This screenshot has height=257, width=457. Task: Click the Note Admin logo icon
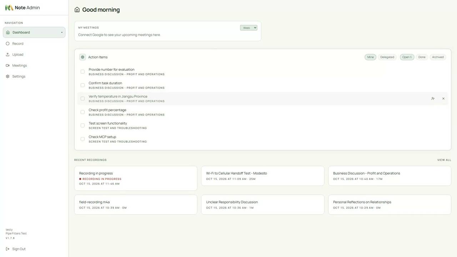tap(9, 7)
